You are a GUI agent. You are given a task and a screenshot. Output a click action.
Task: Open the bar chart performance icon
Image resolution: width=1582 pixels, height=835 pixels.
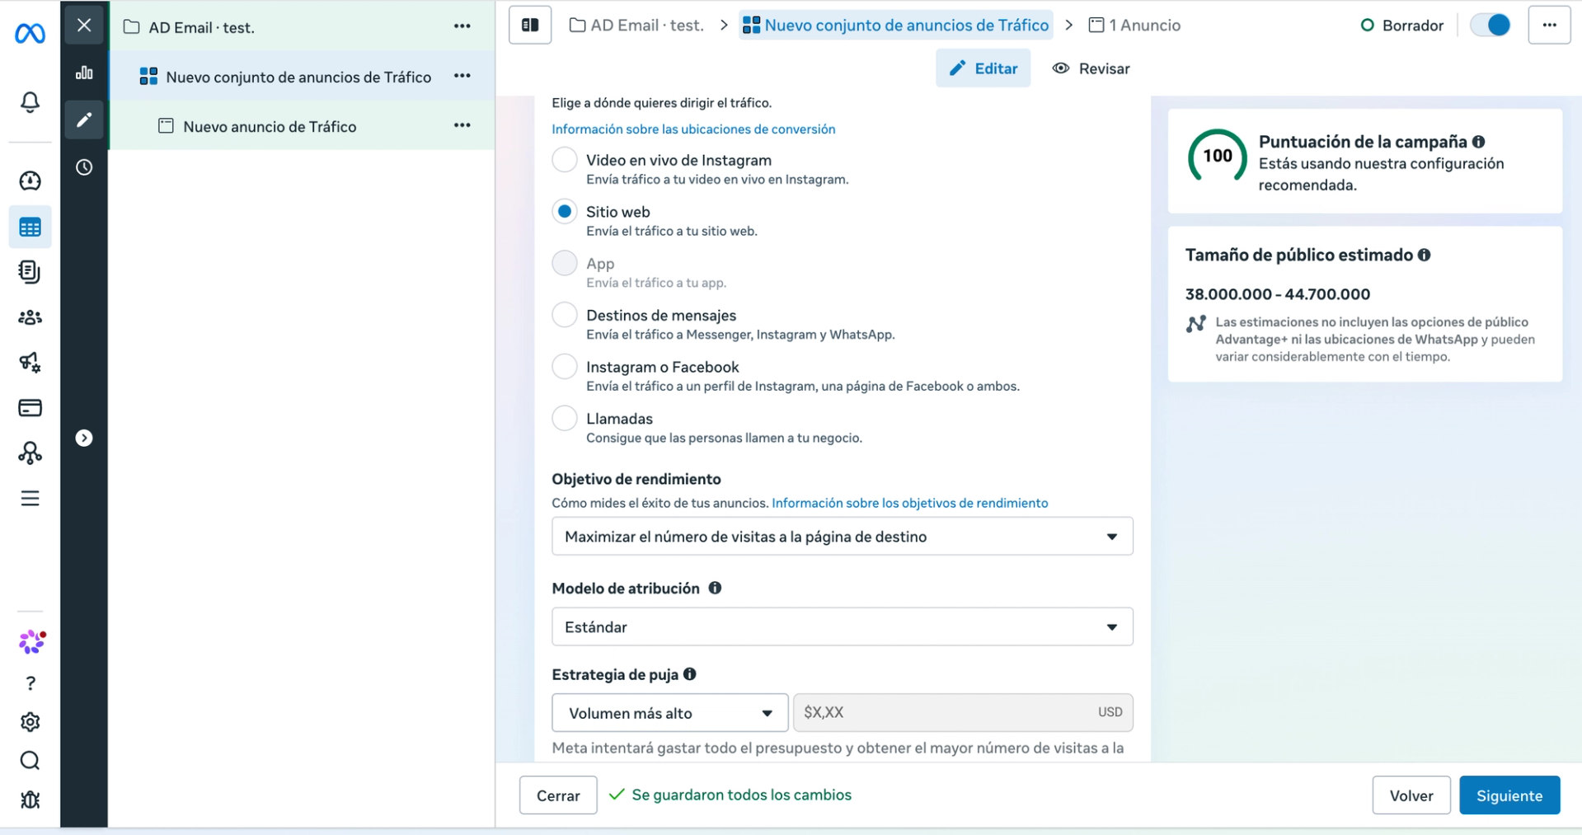(x=84, y=73)
